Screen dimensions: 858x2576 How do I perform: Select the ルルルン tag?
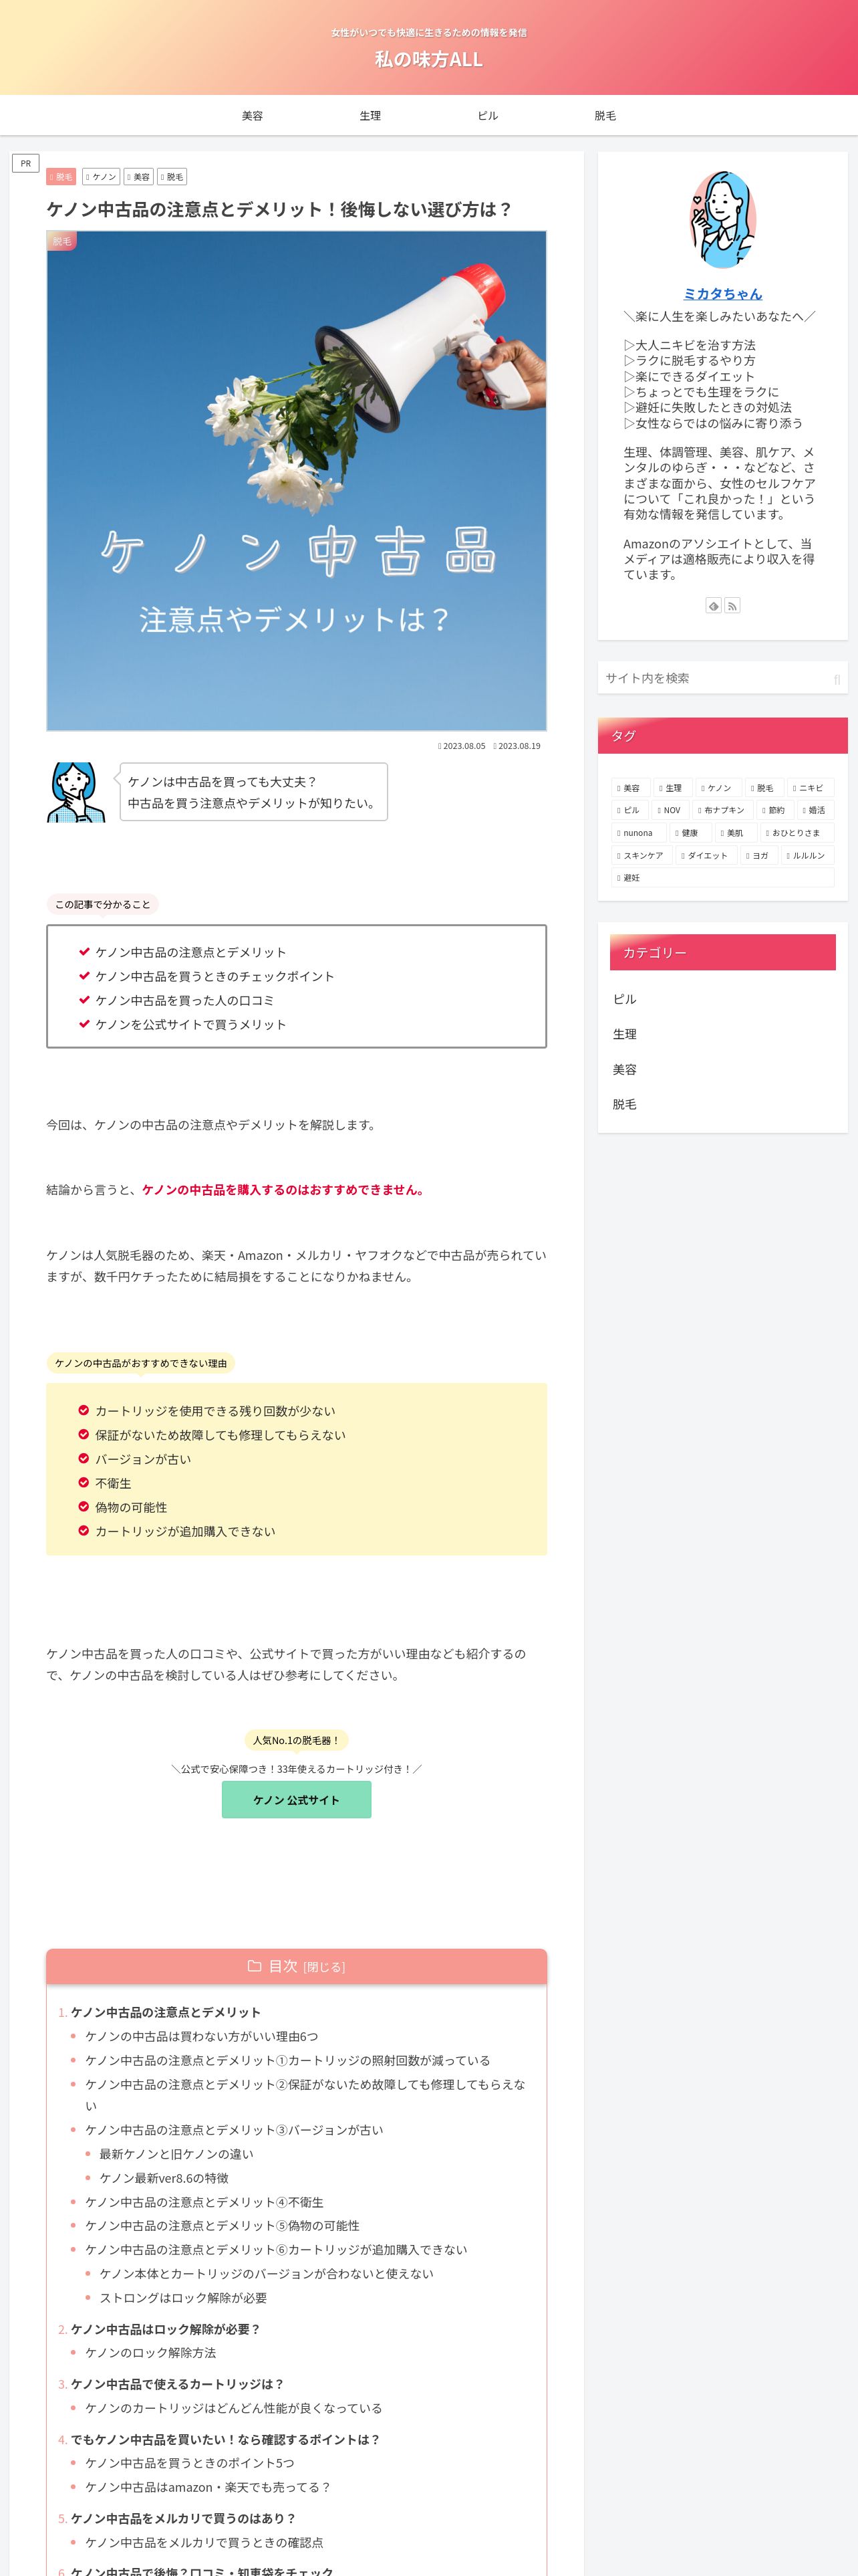point(807,855)
